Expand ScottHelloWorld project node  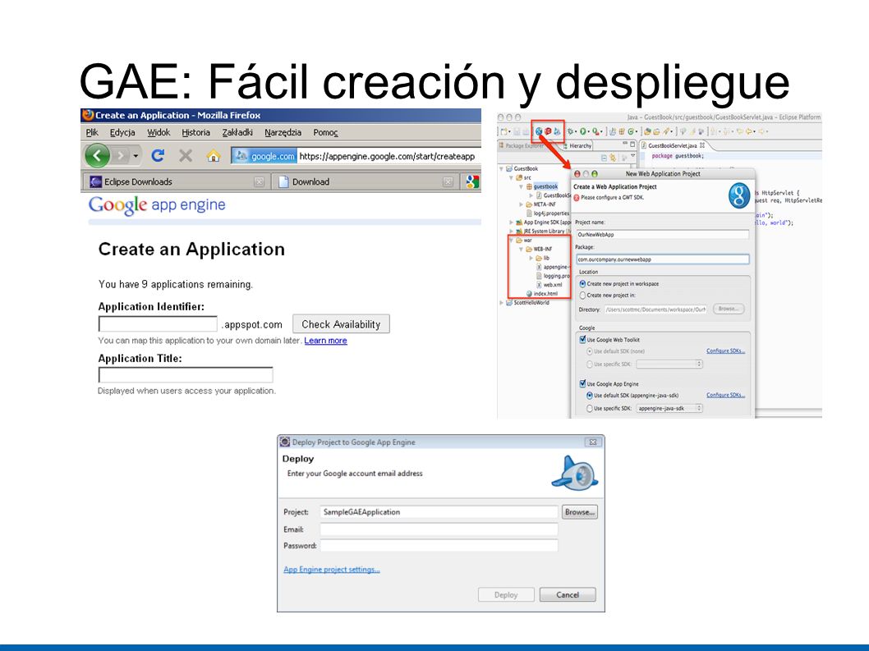(502, 302)
